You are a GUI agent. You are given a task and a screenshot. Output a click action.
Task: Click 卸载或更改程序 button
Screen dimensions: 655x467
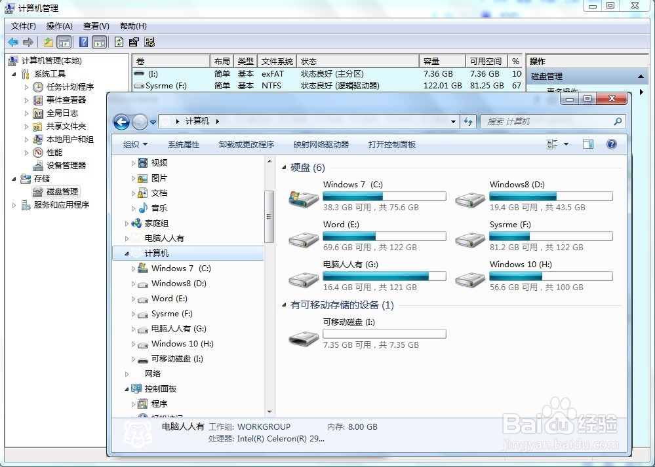[x=247, y=144]
